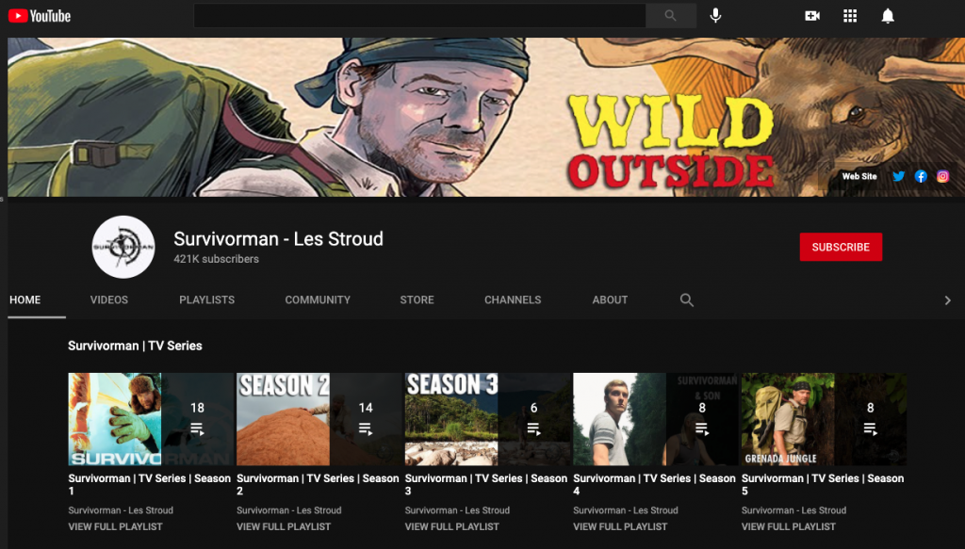Screen dimensions: 965x549
Task: Open the YouTube home logo
Action: [x=40, y=16]
